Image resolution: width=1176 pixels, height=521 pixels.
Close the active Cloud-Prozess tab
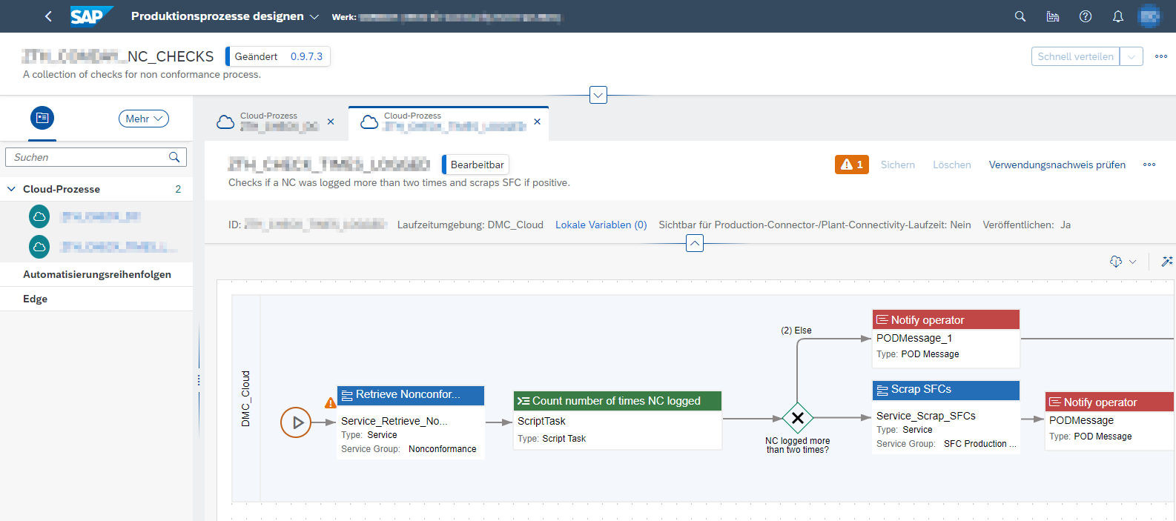(538, 122)
